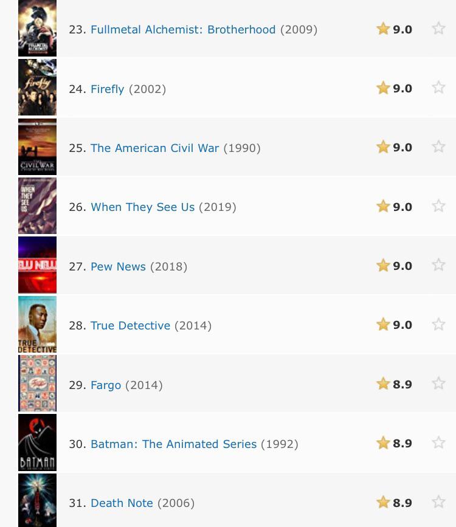Image resolution: width=456 pixels, height=527 pixels.
Task: Select the gold star beside Fullmetal Alchemist: Brotherhood
Action: point(383,28)
